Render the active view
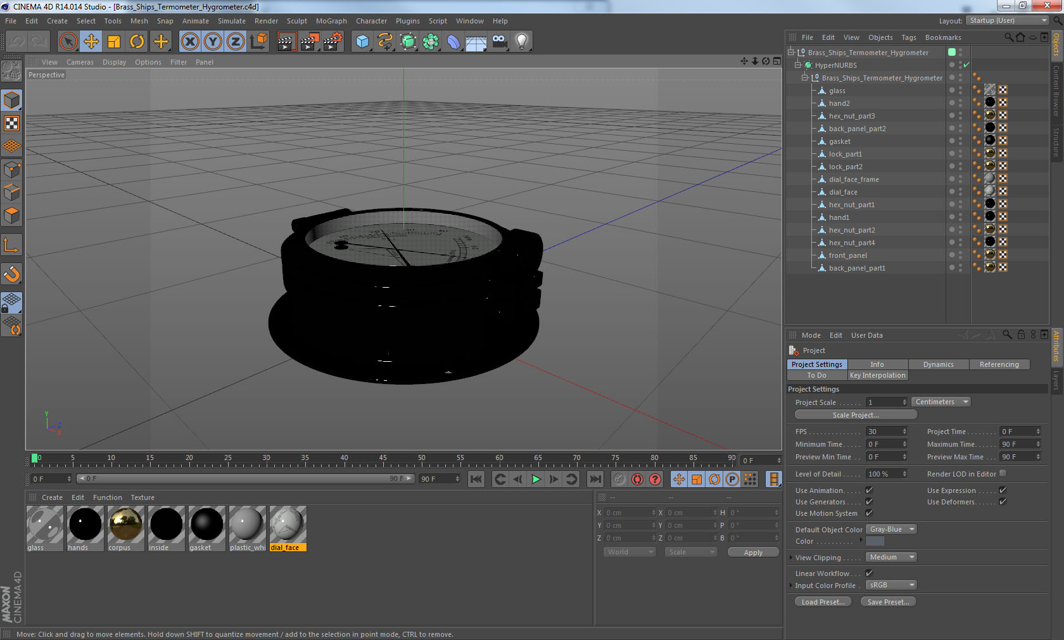This screenshot has width=1064, height=640. click(x=286, y=42)
